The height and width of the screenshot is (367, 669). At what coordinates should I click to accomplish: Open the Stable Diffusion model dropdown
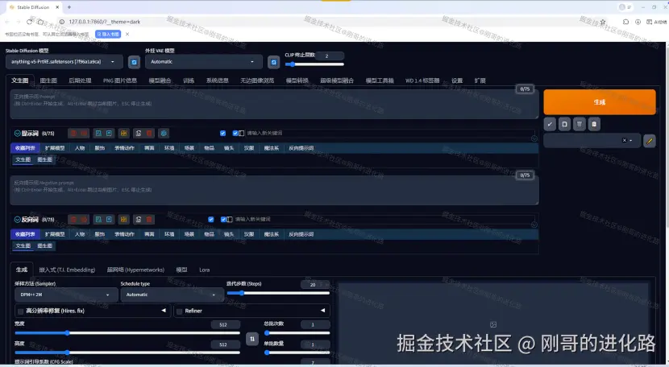(64, 62)
